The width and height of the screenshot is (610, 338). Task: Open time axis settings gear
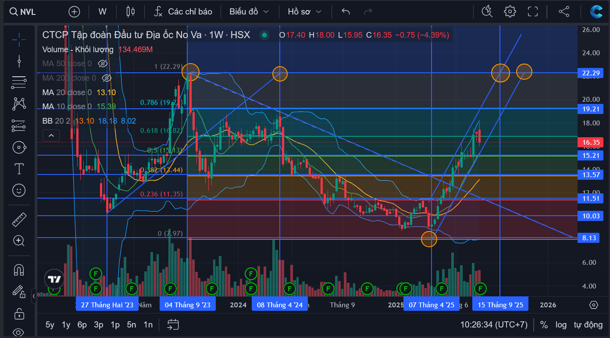(594, 305)
